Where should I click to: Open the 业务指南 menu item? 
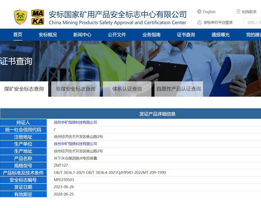151,35
